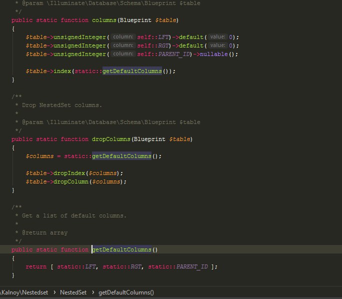Click the getDefaultColumns() breadcrumb item
This screenshot has width=342, height=299.
126,292
